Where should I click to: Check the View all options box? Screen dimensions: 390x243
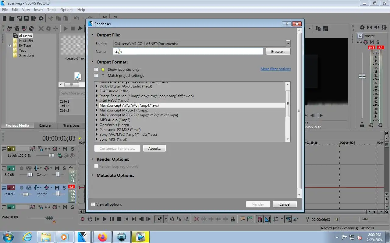click(x=93, y=204)
